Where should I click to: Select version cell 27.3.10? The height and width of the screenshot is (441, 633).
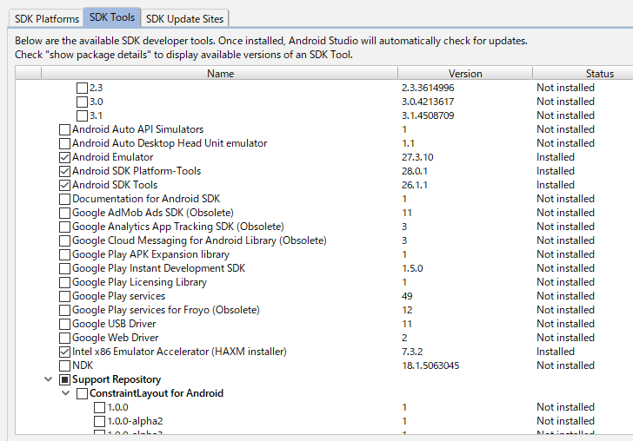[x=417, y=157]
